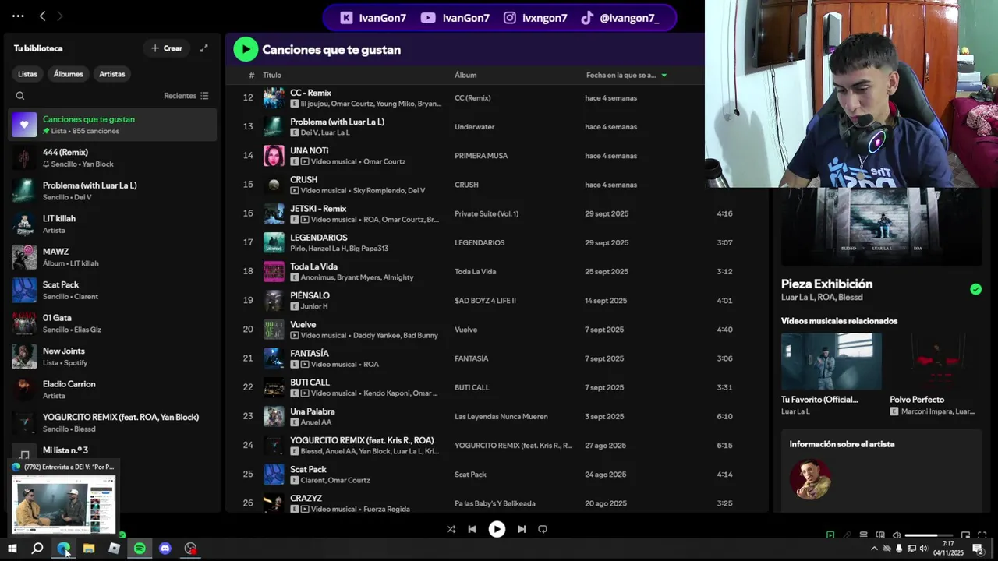
Task: Toggle liked checkmark for Pieza Exhibición
Action: pos(975,289)
